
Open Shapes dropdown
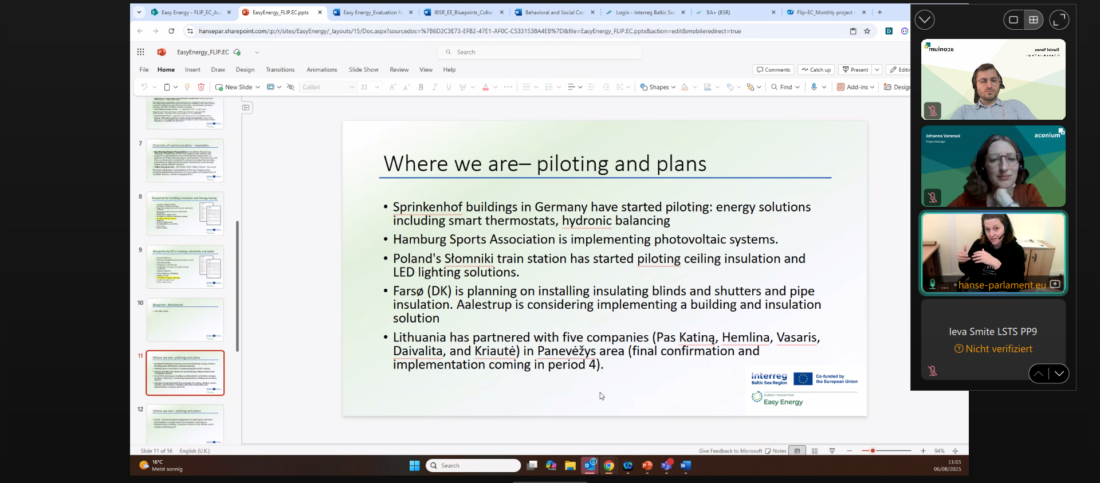point(658,87)
